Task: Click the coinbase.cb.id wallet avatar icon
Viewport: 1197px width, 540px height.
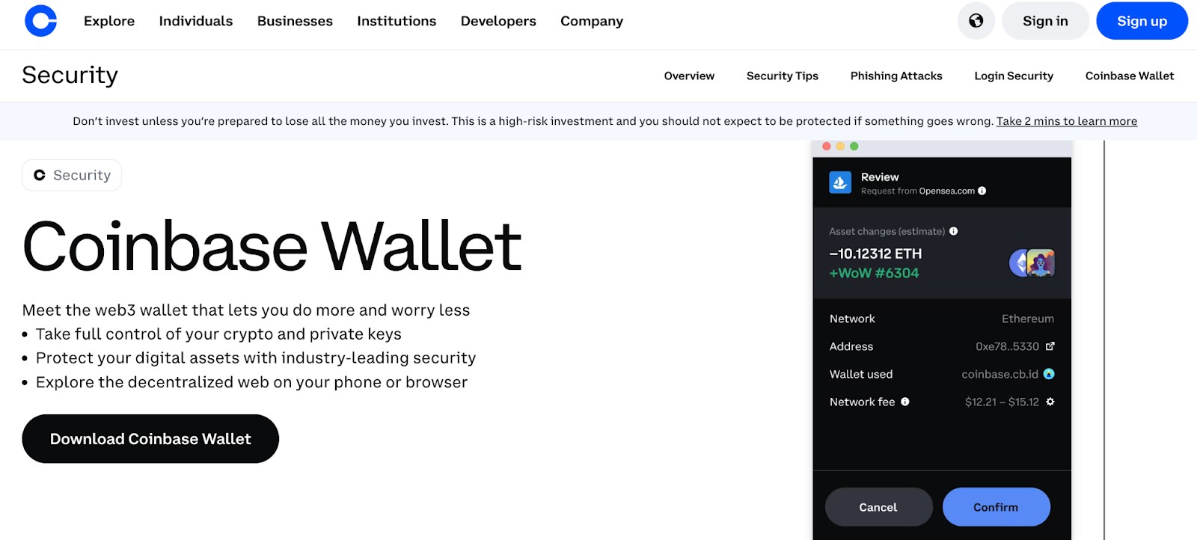Action: point(1049,374)
